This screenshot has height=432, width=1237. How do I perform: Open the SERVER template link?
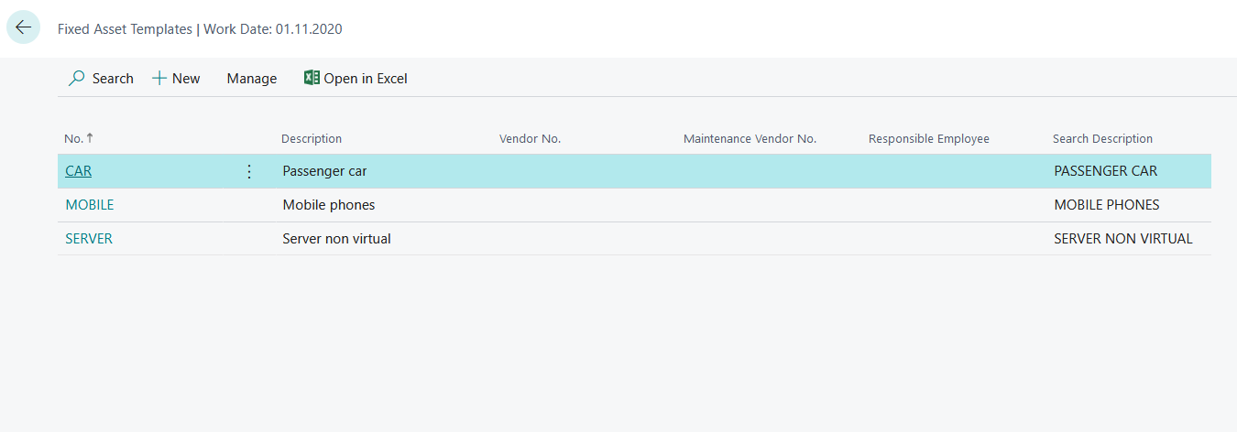[x=89, y=239]
